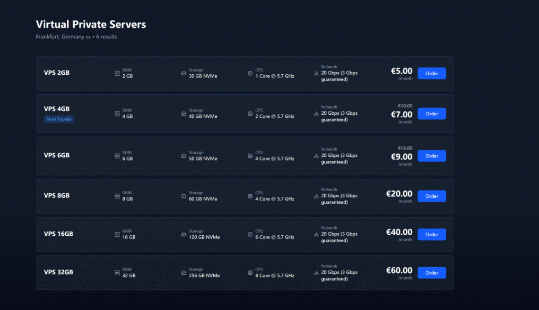
Task: Click the Virtual Private Servers heading
Action: coord(91,24)
